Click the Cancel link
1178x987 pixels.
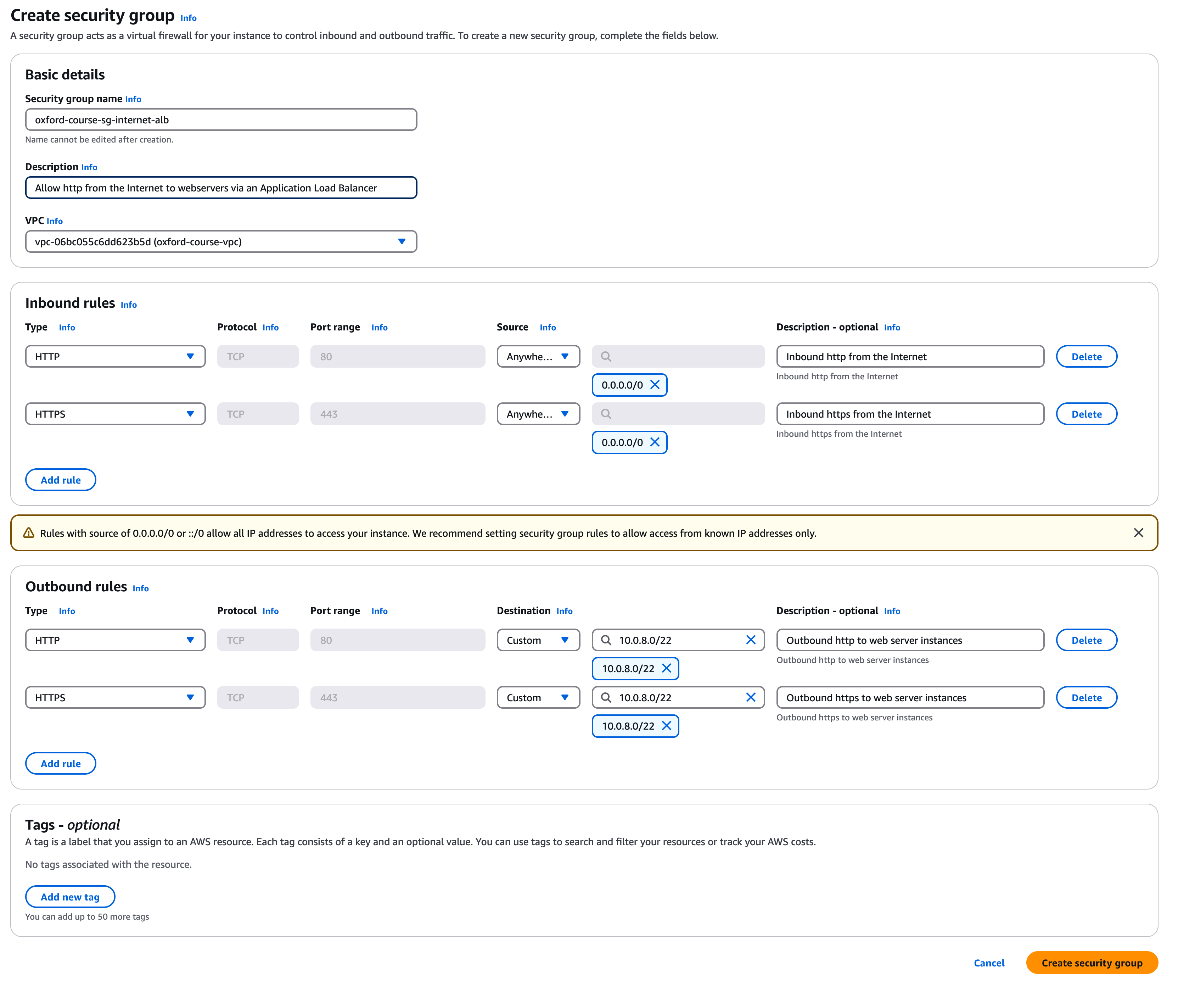pyautogui.click(x=988, y=963)
